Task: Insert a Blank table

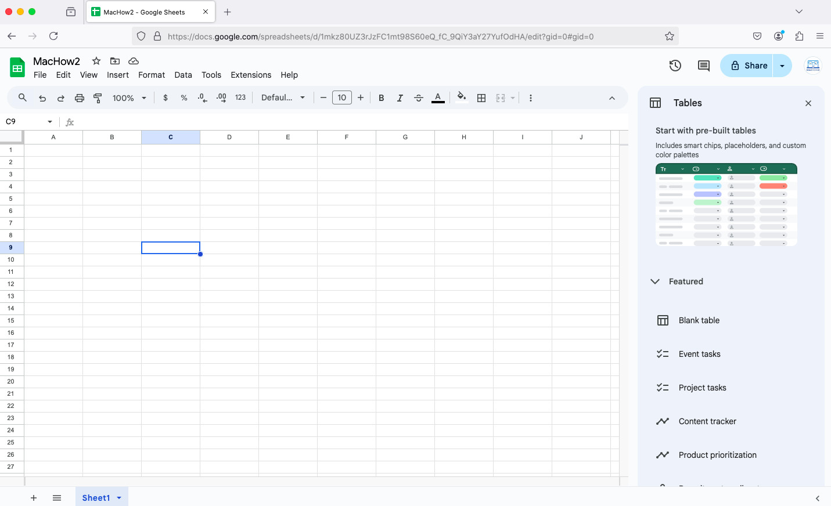Action: pyautogui.click(x=699, y=320)
